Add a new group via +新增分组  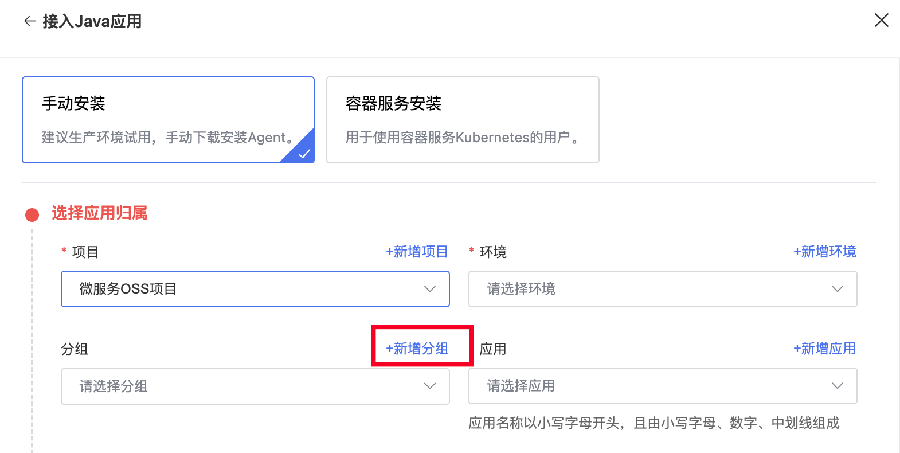coord(417,349)
